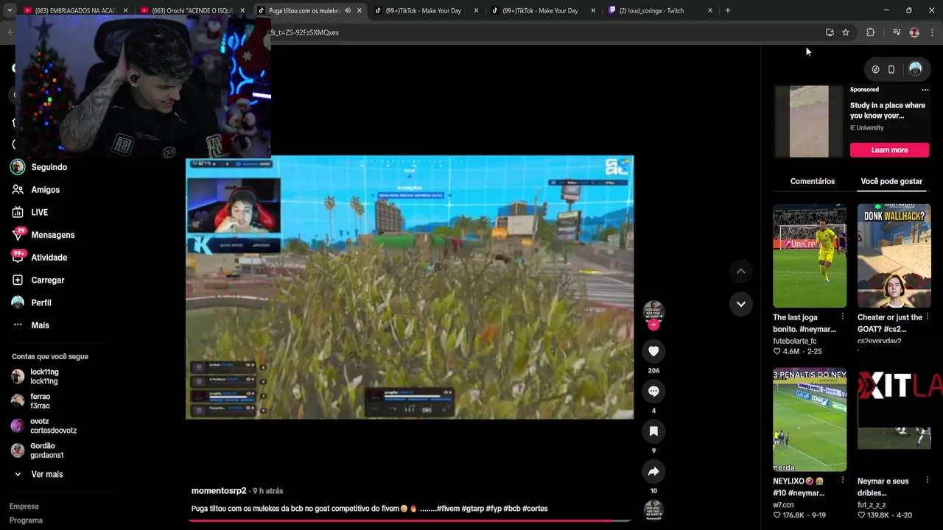The width and height of the screenshot is (943, 530).
Task: Switch to loud_coringa Twitch browser tab
Action: pyautogui.click(x=659, y=10)
